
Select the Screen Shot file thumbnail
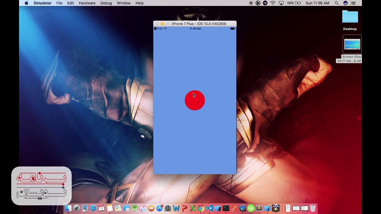coord(352,44)
